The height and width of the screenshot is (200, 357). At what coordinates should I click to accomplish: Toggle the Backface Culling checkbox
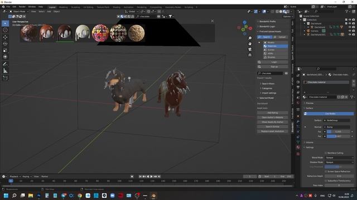[326, 153]
